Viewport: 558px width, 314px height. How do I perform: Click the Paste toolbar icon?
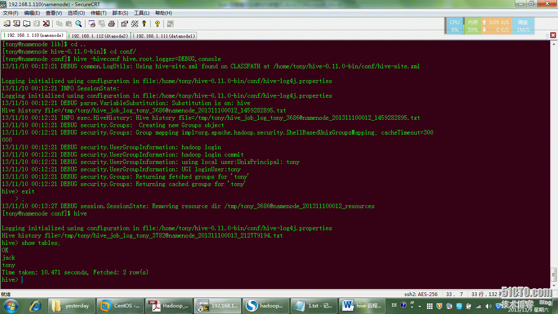(x=69, y=24)
